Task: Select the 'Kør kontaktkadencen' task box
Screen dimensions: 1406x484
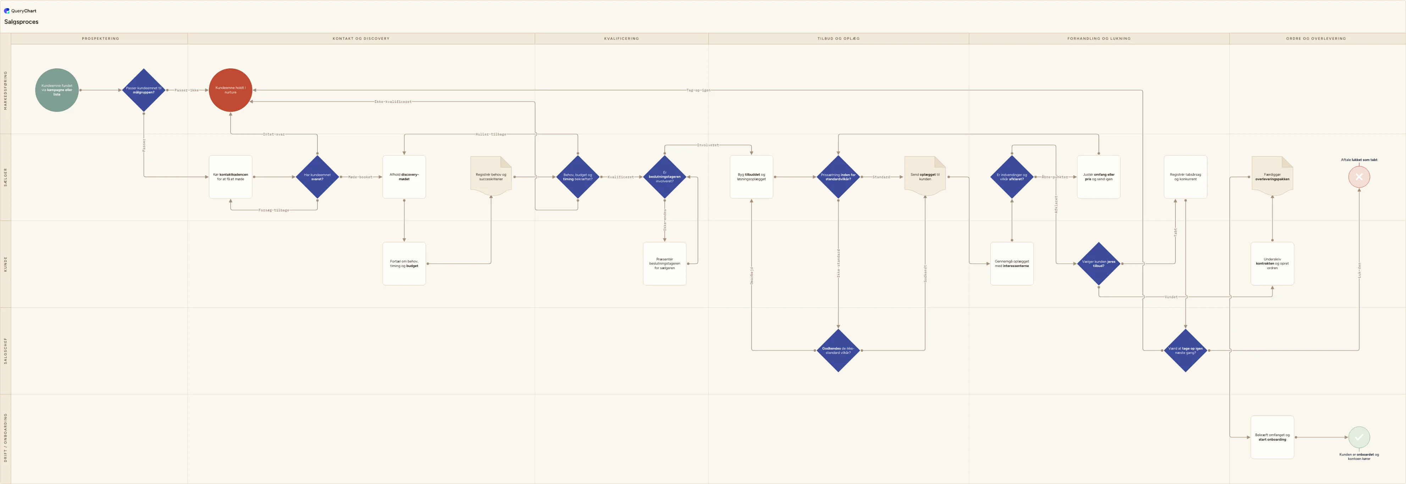Action: [x=230, y=177]
